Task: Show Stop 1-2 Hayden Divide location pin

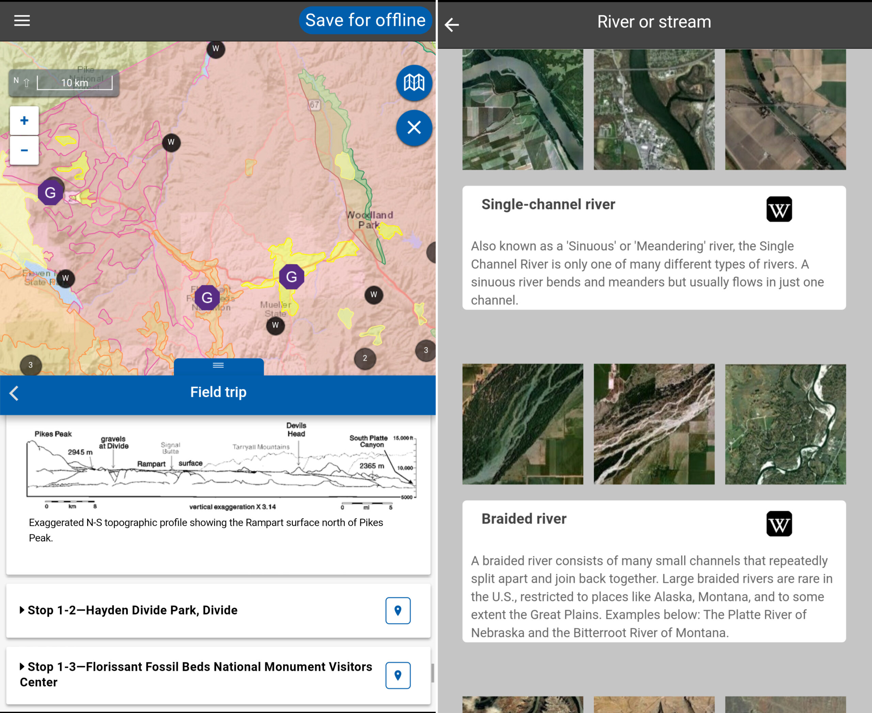Action: tap(398, 610)
